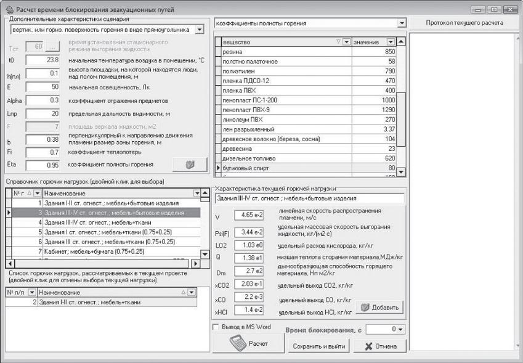
Task: Click Dm smoke generation field
Action: (249, 271)
